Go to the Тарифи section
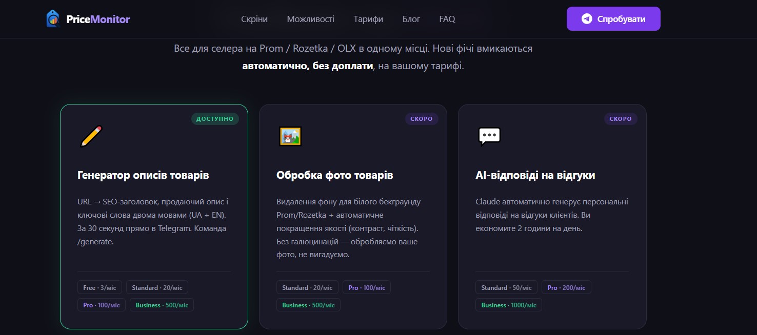This screenshot has width=757, height=335. click(x=368, y=19)
